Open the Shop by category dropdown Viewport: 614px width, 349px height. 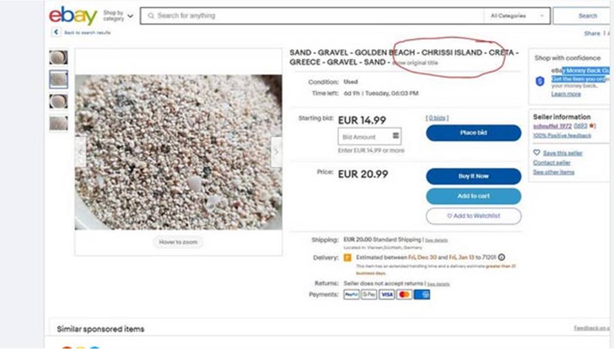(x=118, y=16)
